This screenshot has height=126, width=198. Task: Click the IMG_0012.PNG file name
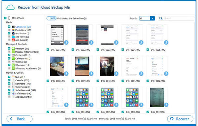click(x=158, y=81)
